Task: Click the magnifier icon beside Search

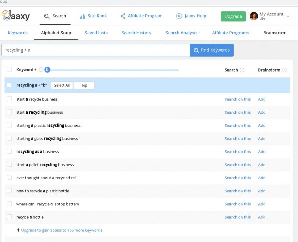Action: 47,16
